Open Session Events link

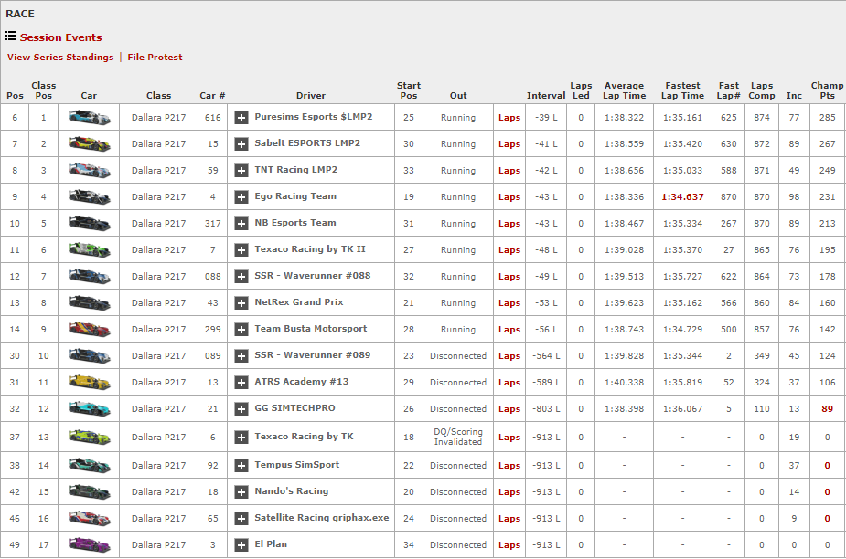point(61,37)
